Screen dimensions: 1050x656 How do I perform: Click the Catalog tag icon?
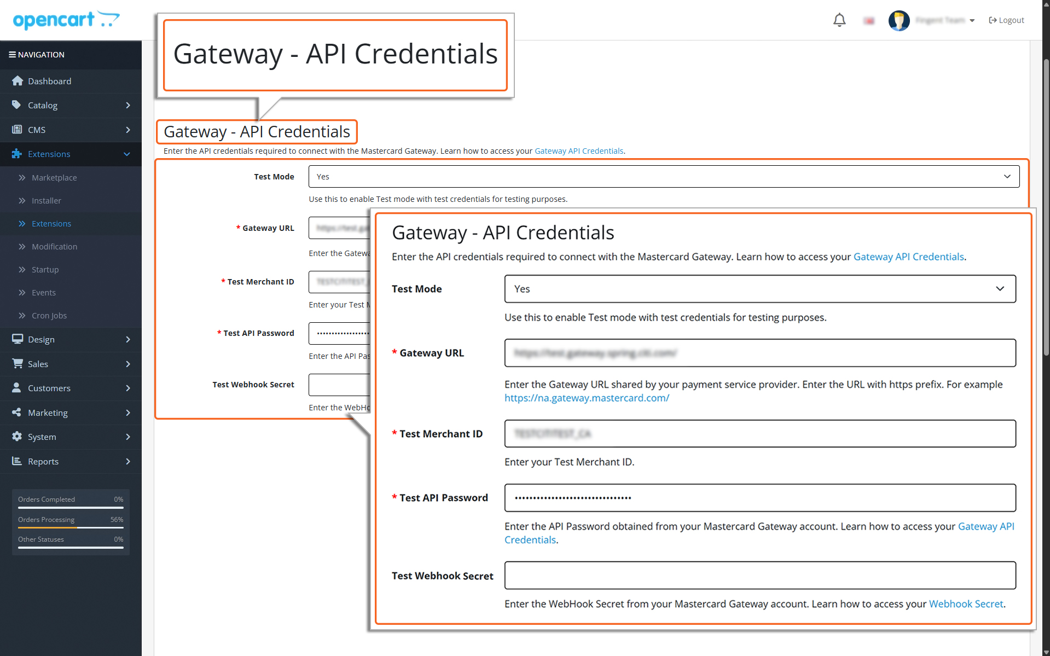(x=18, y=105)
